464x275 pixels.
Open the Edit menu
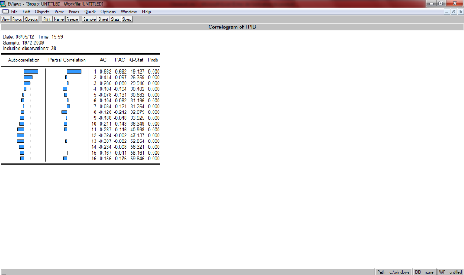[26, 12]
